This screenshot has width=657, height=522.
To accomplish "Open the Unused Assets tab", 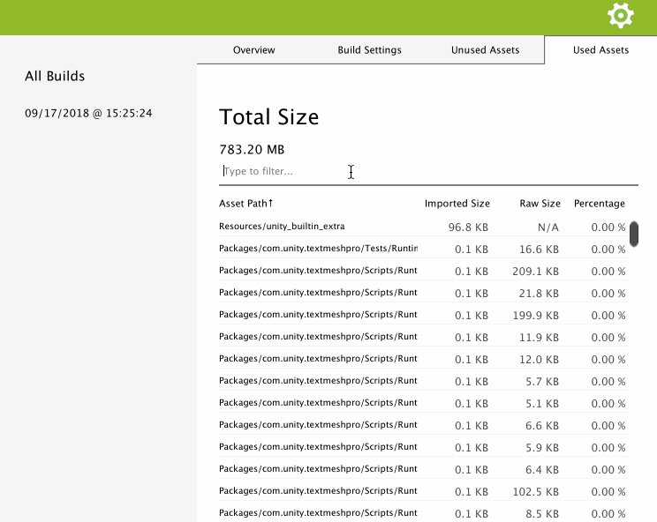I will (485, 50).
